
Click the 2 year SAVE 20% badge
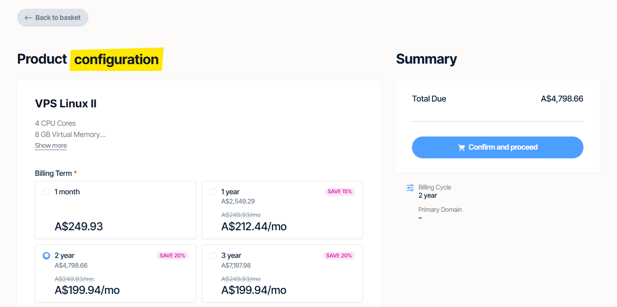[x=172, y=256]
